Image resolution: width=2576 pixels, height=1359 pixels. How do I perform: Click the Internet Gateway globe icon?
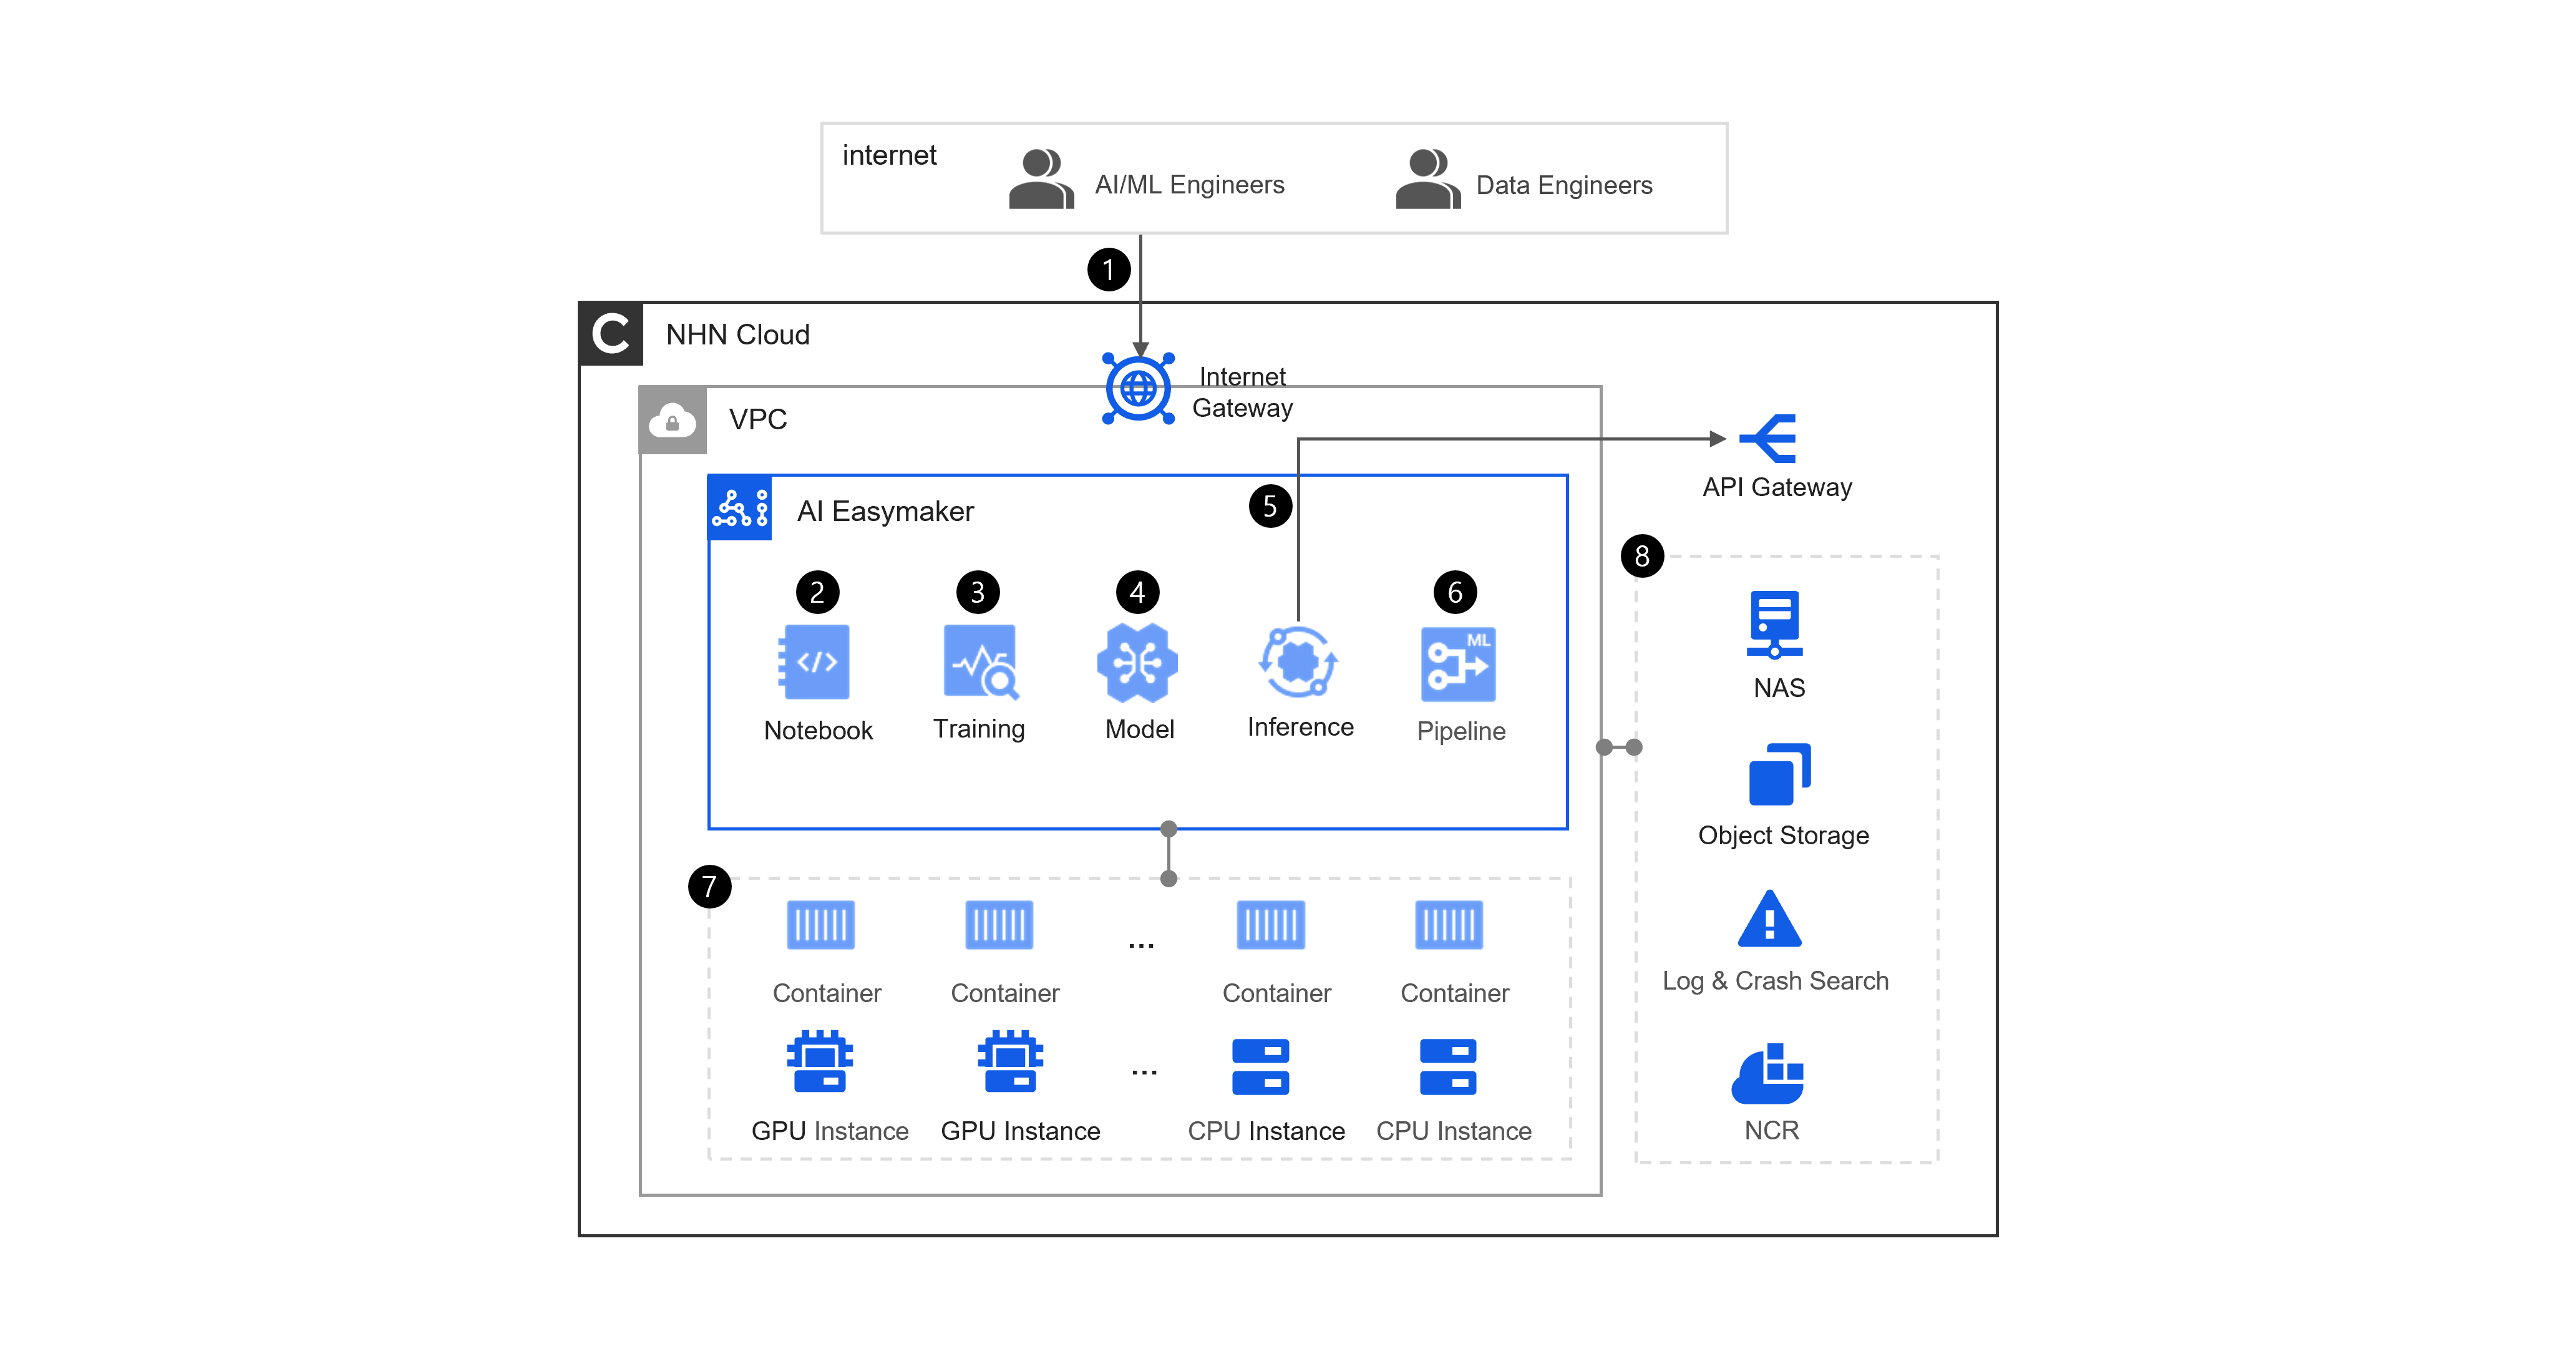[x=1138, y=389]
